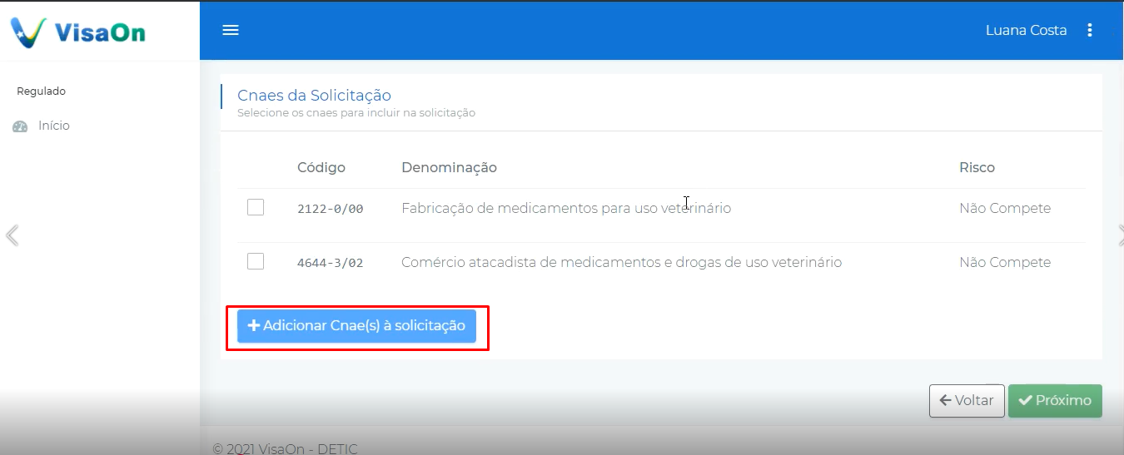Open the three-dot user options menu
This screenshot has width=1124, height=455.
(x=1090, y=30)
